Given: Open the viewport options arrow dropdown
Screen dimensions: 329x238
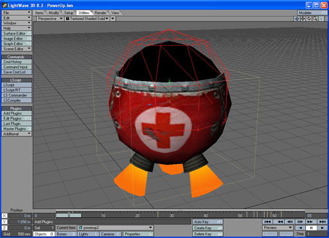Looking at the screenshot, I should (x=113, y=19).
